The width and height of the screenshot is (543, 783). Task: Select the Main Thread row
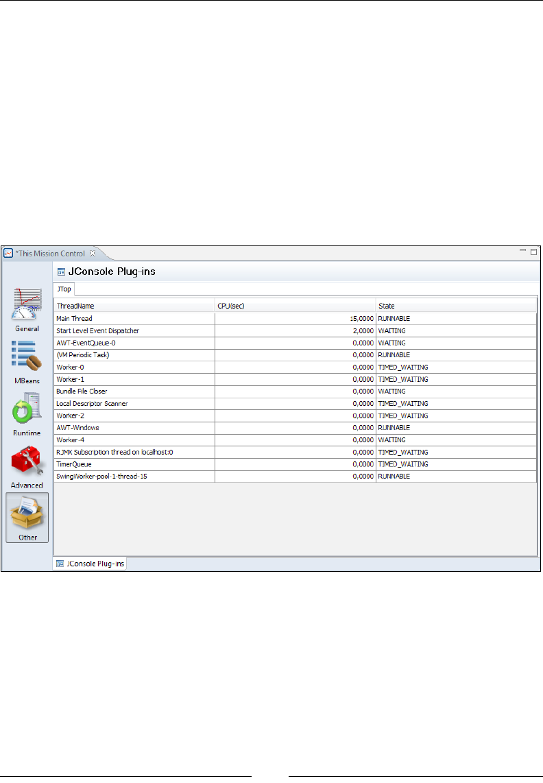pos(295,319)
